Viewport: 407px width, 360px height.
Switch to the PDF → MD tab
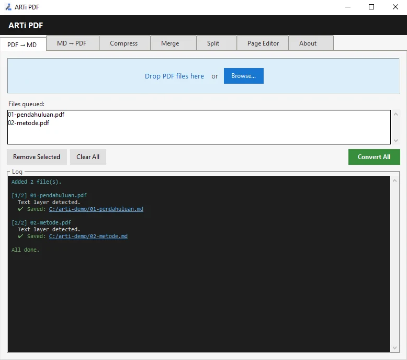[23, 44]
